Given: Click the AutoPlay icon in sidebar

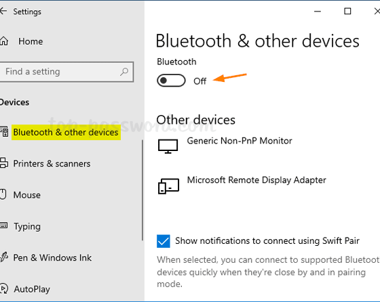Looking at the screenshot, I should pyautogui.click(x=4, y=288).
